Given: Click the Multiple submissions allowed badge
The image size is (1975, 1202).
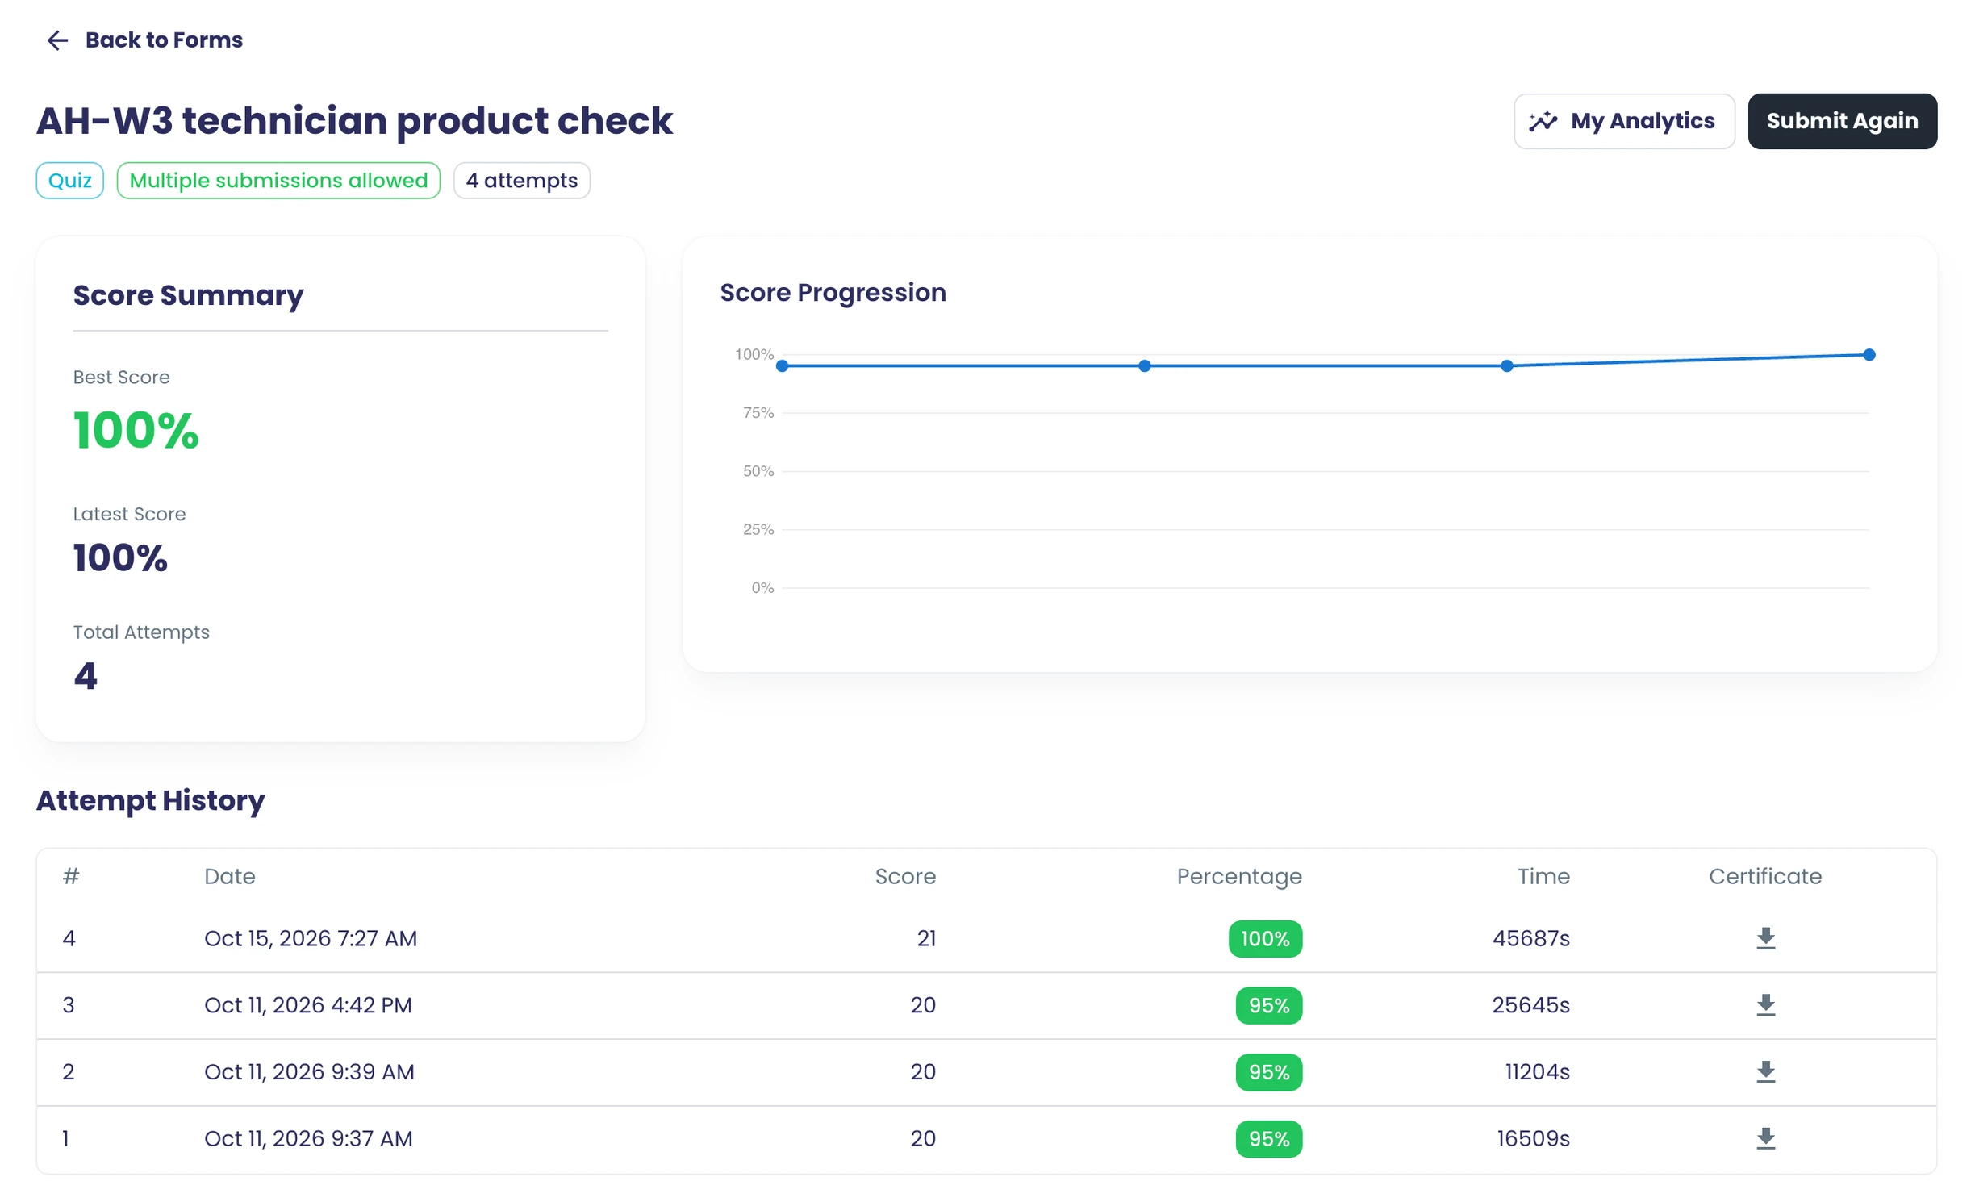Looking at the screenshot, I should click(x=278, y=181).
